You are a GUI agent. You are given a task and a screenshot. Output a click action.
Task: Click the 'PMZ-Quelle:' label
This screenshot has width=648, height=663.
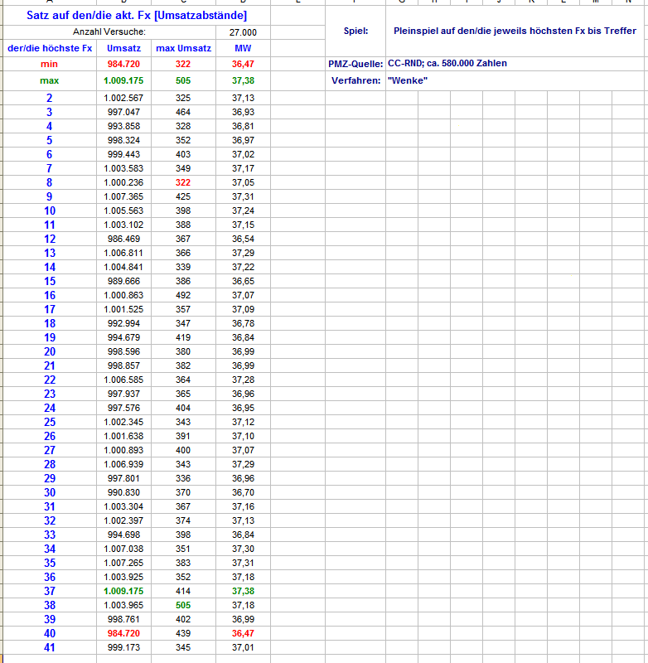[x=355, y=64]
